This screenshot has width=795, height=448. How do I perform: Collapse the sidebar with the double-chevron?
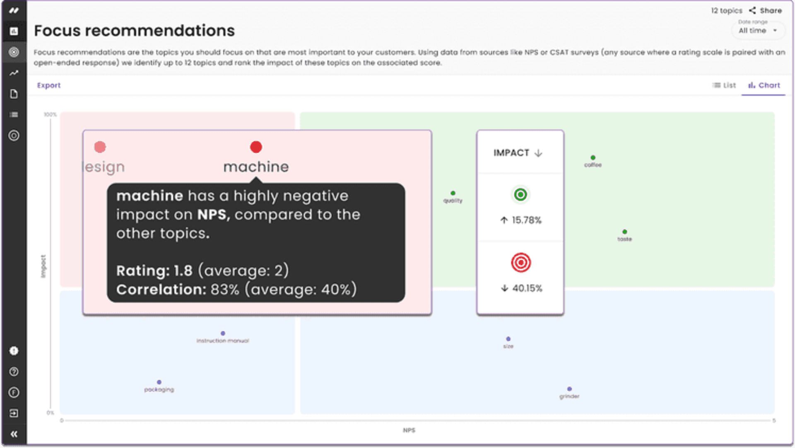point(14,434)
